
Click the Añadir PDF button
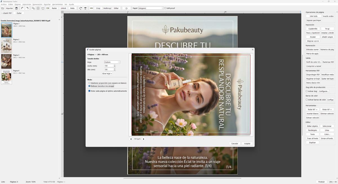[x=6, y=13]
